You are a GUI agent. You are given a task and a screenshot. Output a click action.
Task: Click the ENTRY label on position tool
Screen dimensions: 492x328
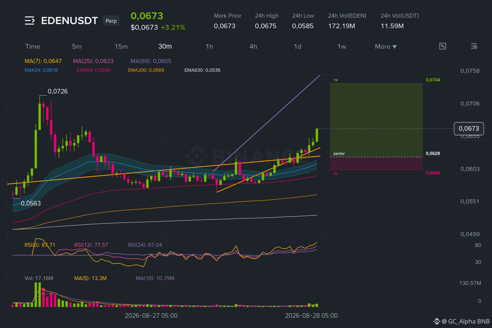(x=339, y=154)
